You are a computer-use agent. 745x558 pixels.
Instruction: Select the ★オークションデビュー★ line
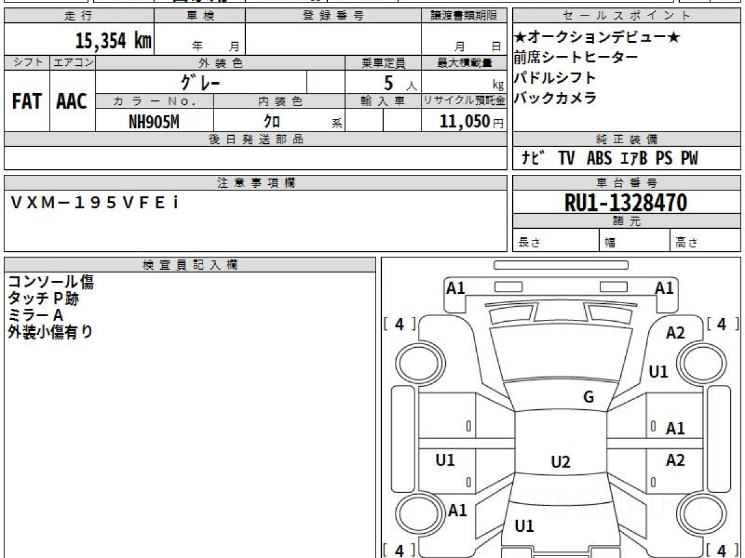coord(597,37)
